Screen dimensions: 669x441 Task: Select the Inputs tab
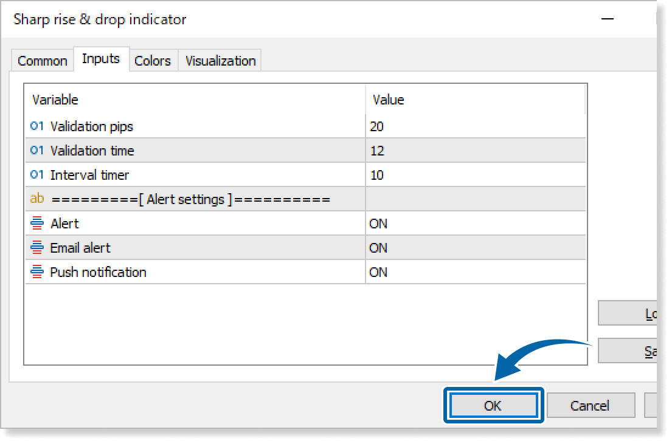tap(101, 59)
